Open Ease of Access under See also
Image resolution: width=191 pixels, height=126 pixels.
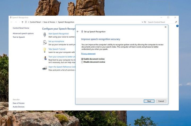point(19,103)
